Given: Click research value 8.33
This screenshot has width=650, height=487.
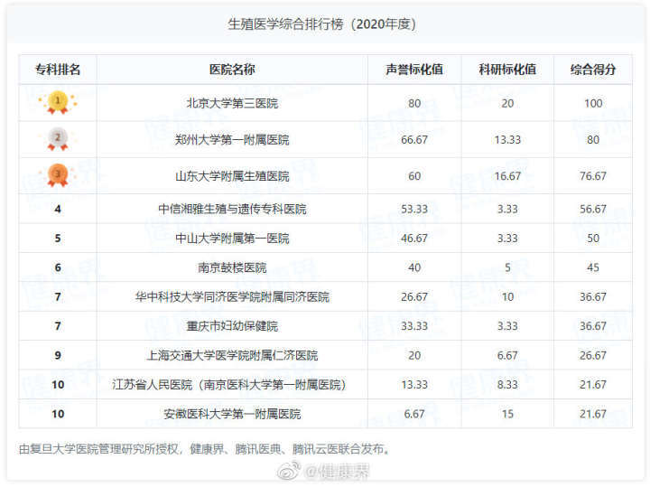Looking at the screenshot, I should [507, 385].
